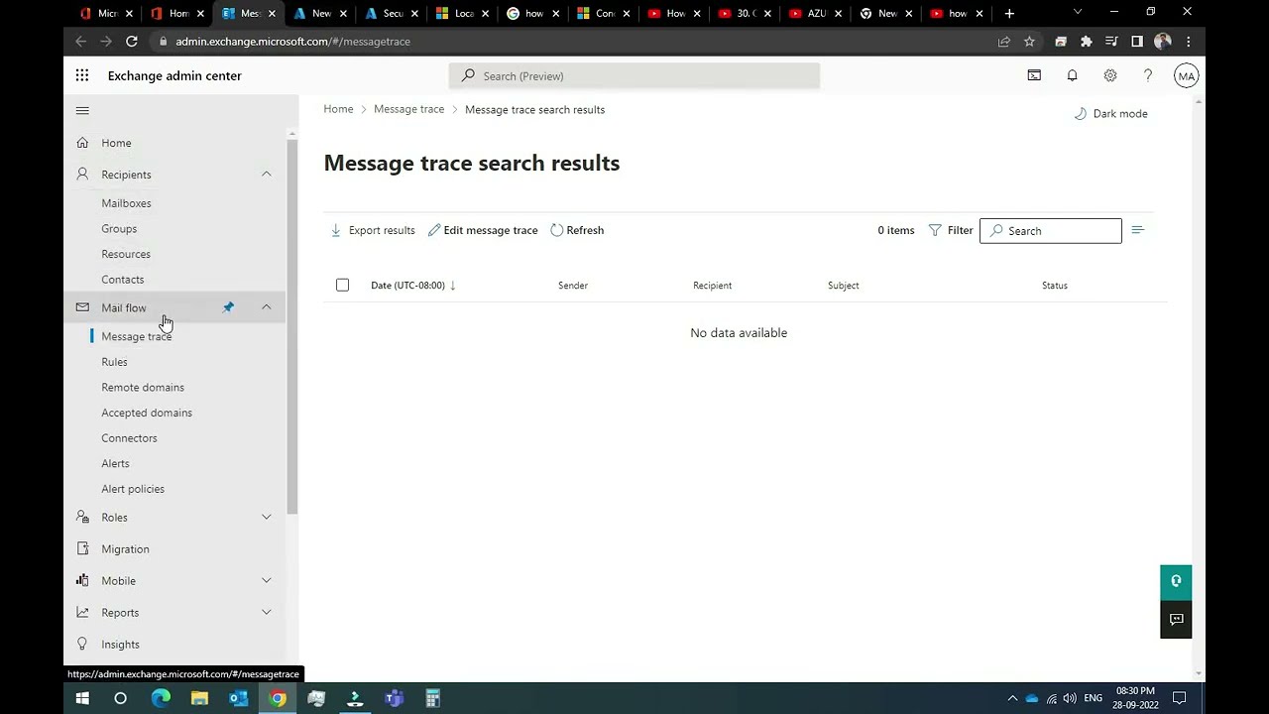This screenshot has height=714, width=1269.
Task: Click the Search (Preview) box in header
Action: click(634, 75)
